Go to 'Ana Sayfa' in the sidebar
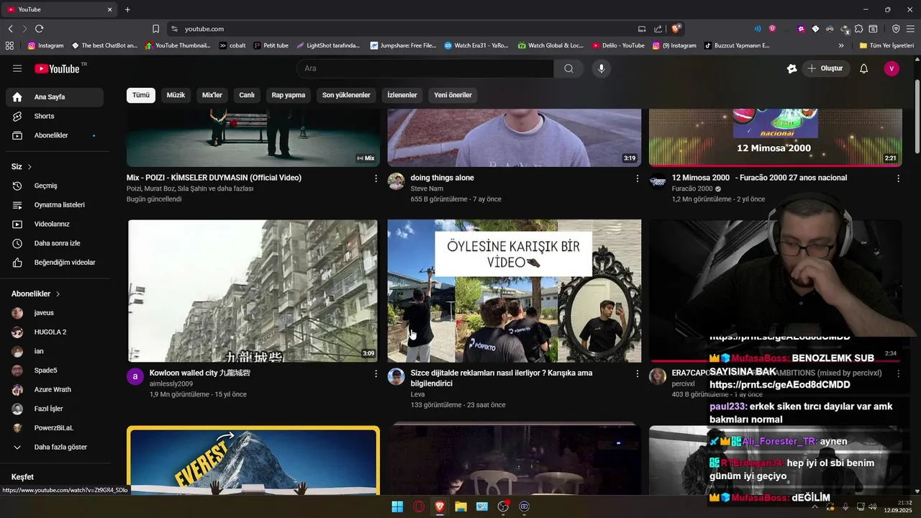 click(x=55, y=97)
